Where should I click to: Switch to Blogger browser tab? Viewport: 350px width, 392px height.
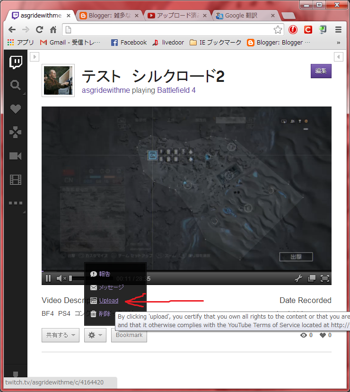(109, 16)
